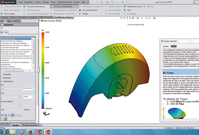Click Domain zuweisen

click(114, 6)
